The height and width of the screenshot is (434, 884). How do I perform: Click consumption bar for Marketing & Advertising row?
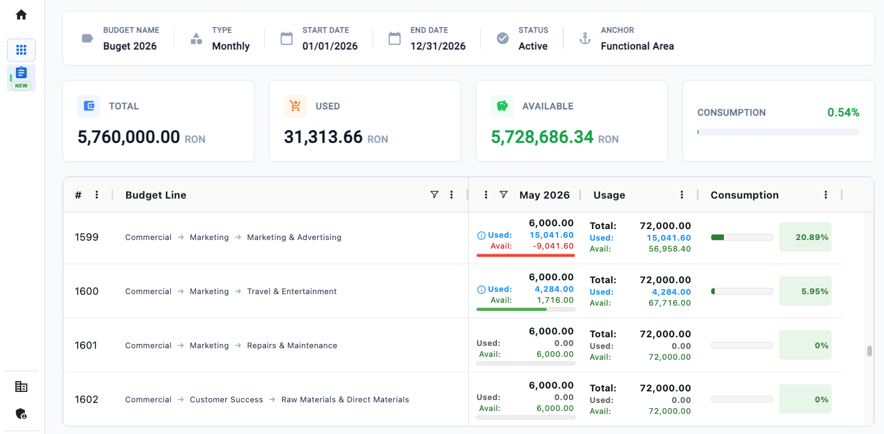point(742,237)
